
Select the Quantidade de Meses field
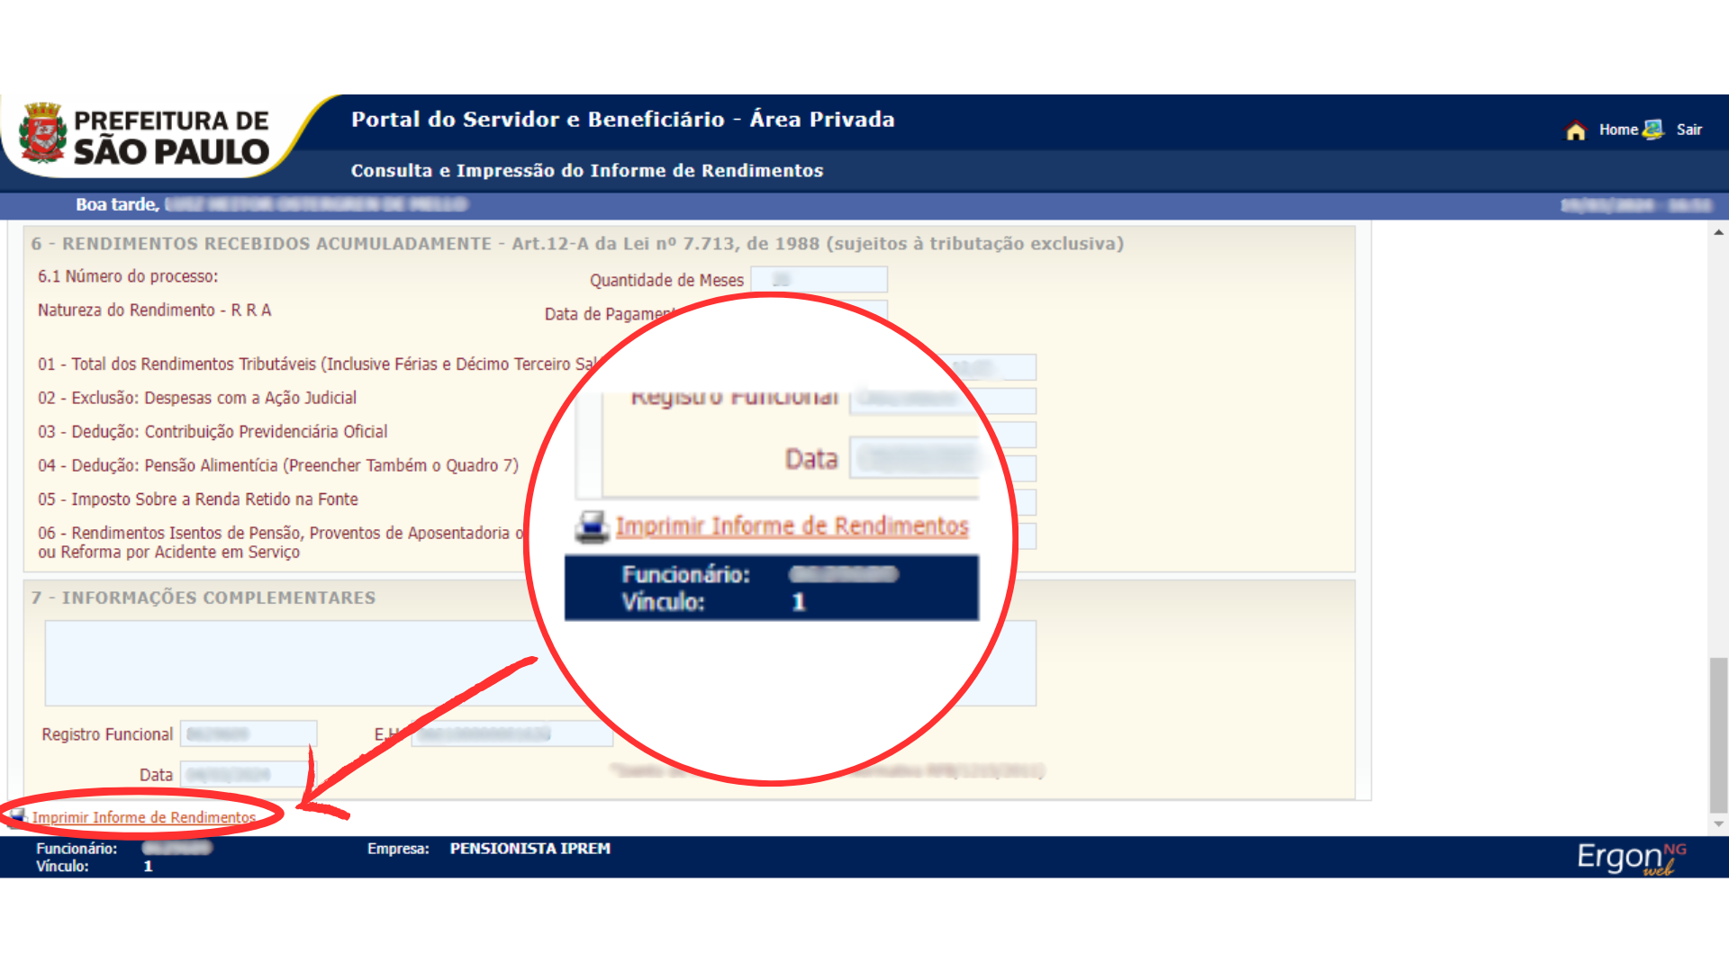pos(819,280)
